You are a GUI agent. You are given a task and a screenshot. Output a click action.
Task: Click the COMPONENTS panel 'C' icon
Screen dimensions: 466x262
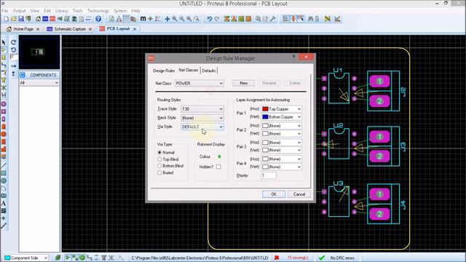(23, 75)
